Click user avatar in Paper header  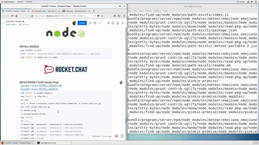click(74, 23)
